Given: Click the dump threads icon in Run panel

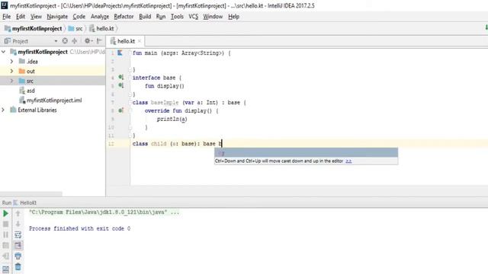Looking at the screenshot, I should 5,245.
